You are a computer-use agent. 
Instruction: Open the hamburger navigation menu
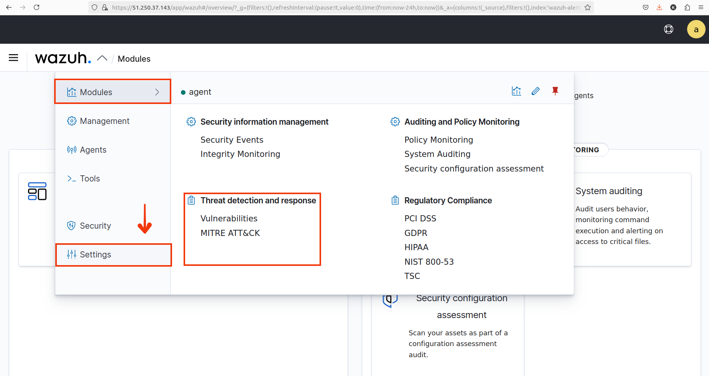pos(13,58)
